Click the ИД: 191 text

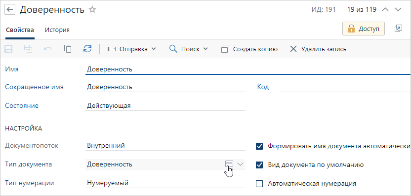coord(324,10)
